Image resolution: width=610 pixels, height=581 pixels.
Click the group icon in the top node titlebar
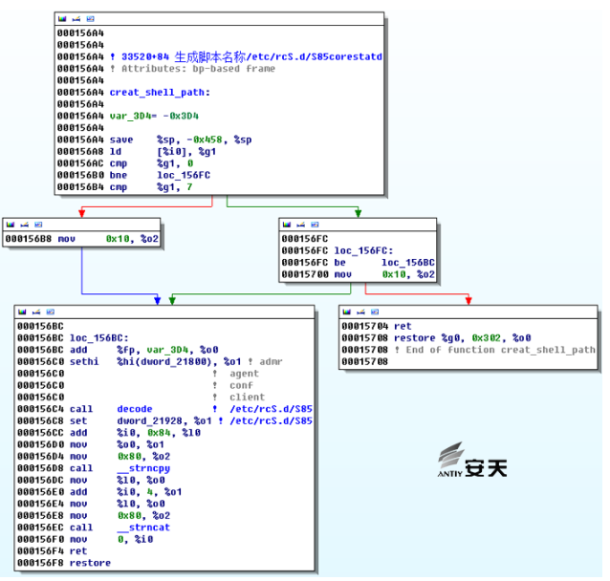coord(90,19)
